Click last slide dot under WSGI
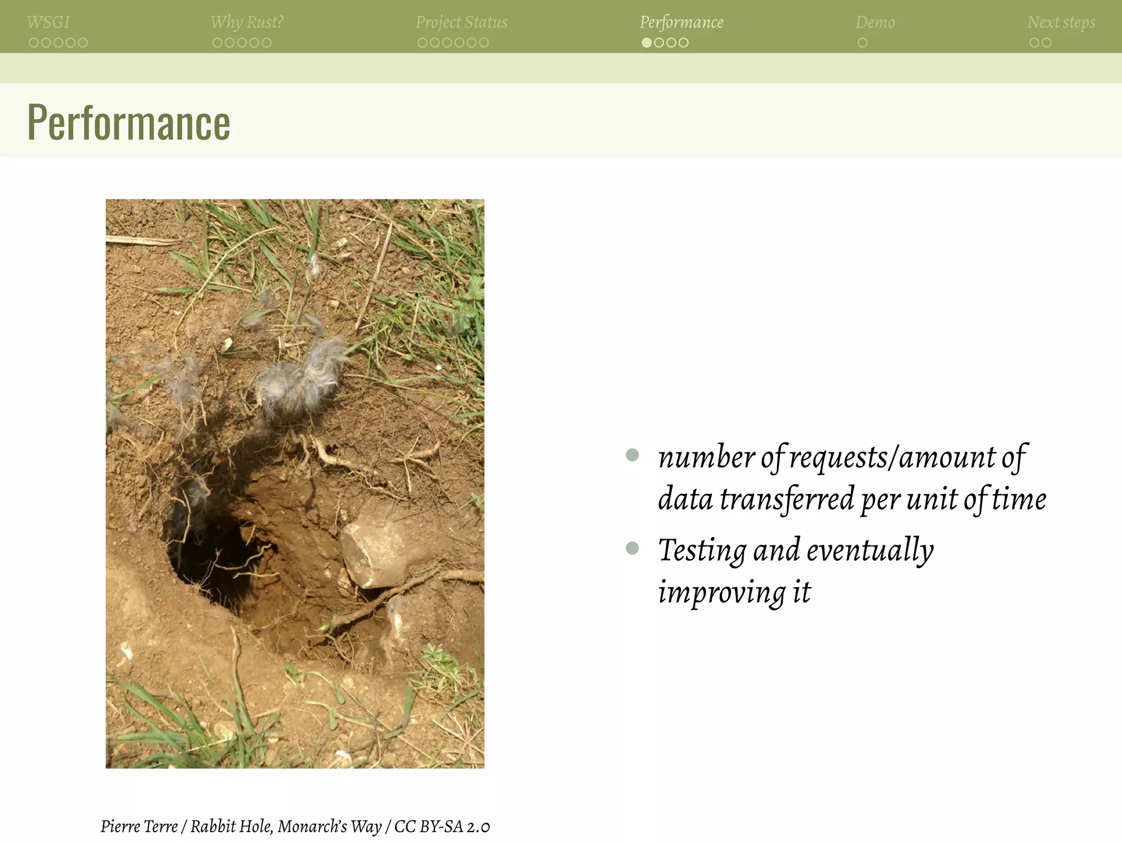This screenshot has height=842, width=1122. [83, 43]
